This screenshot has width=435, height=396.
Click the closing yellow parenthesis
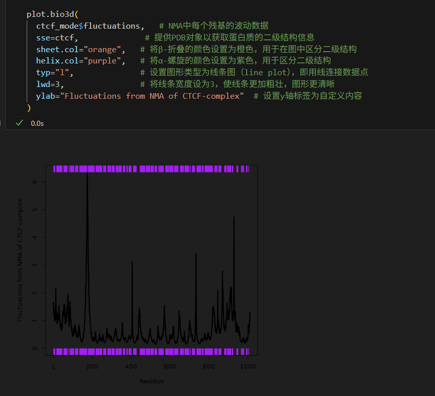point(29,107)
